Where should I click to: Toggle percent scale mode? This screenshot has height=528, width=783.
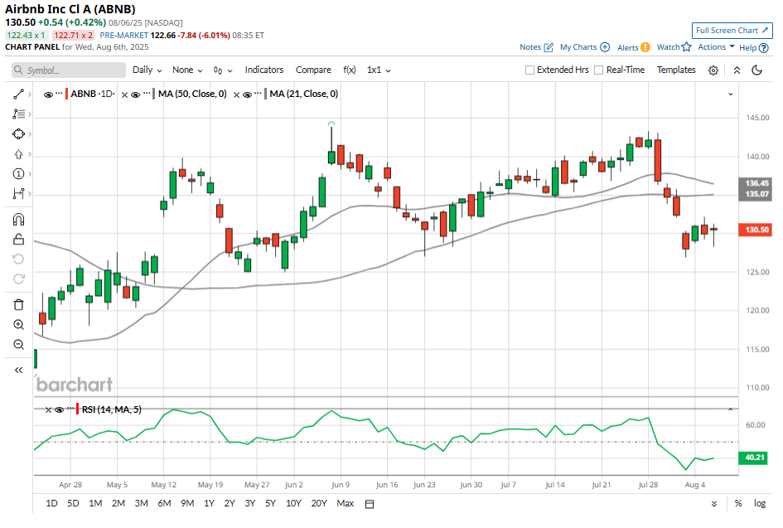[738, 503]
